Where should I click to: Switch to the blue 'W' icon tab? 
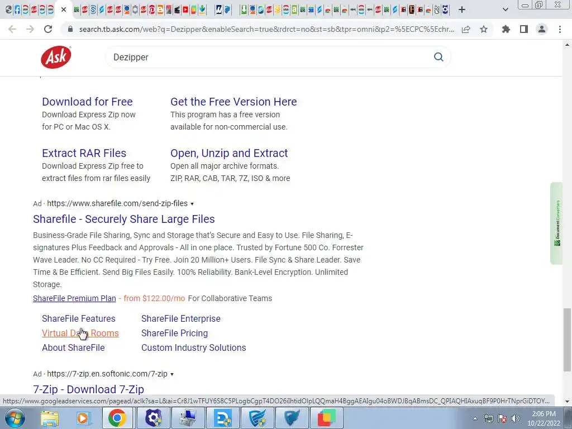click(219, 9)
